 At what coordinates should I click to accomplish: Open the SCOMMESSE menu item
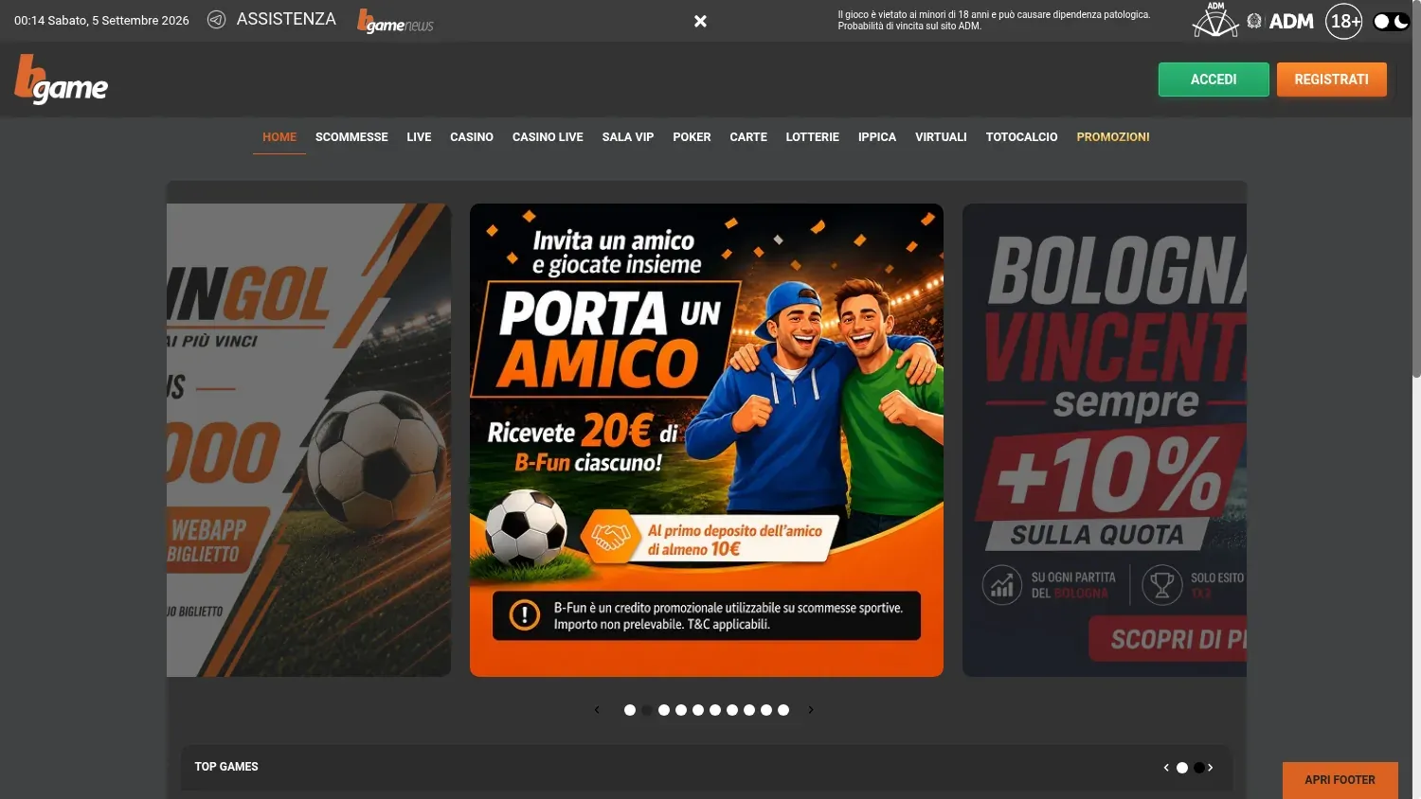pyautogui.click(x=351, y=137)
